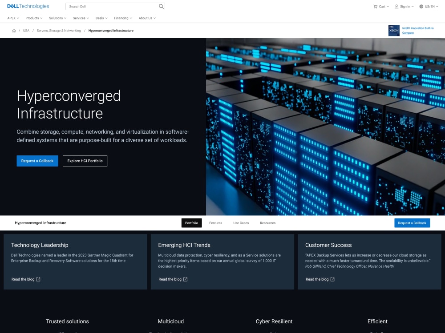Viewport: 445px width, 333px height.
Task: Select the Portfolio tab
Action: (191, 223)
